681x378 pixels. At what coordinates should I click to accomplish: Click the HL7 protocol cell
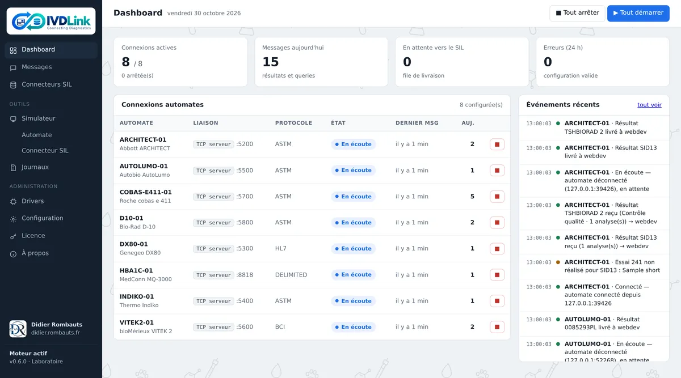pos(281,249)
